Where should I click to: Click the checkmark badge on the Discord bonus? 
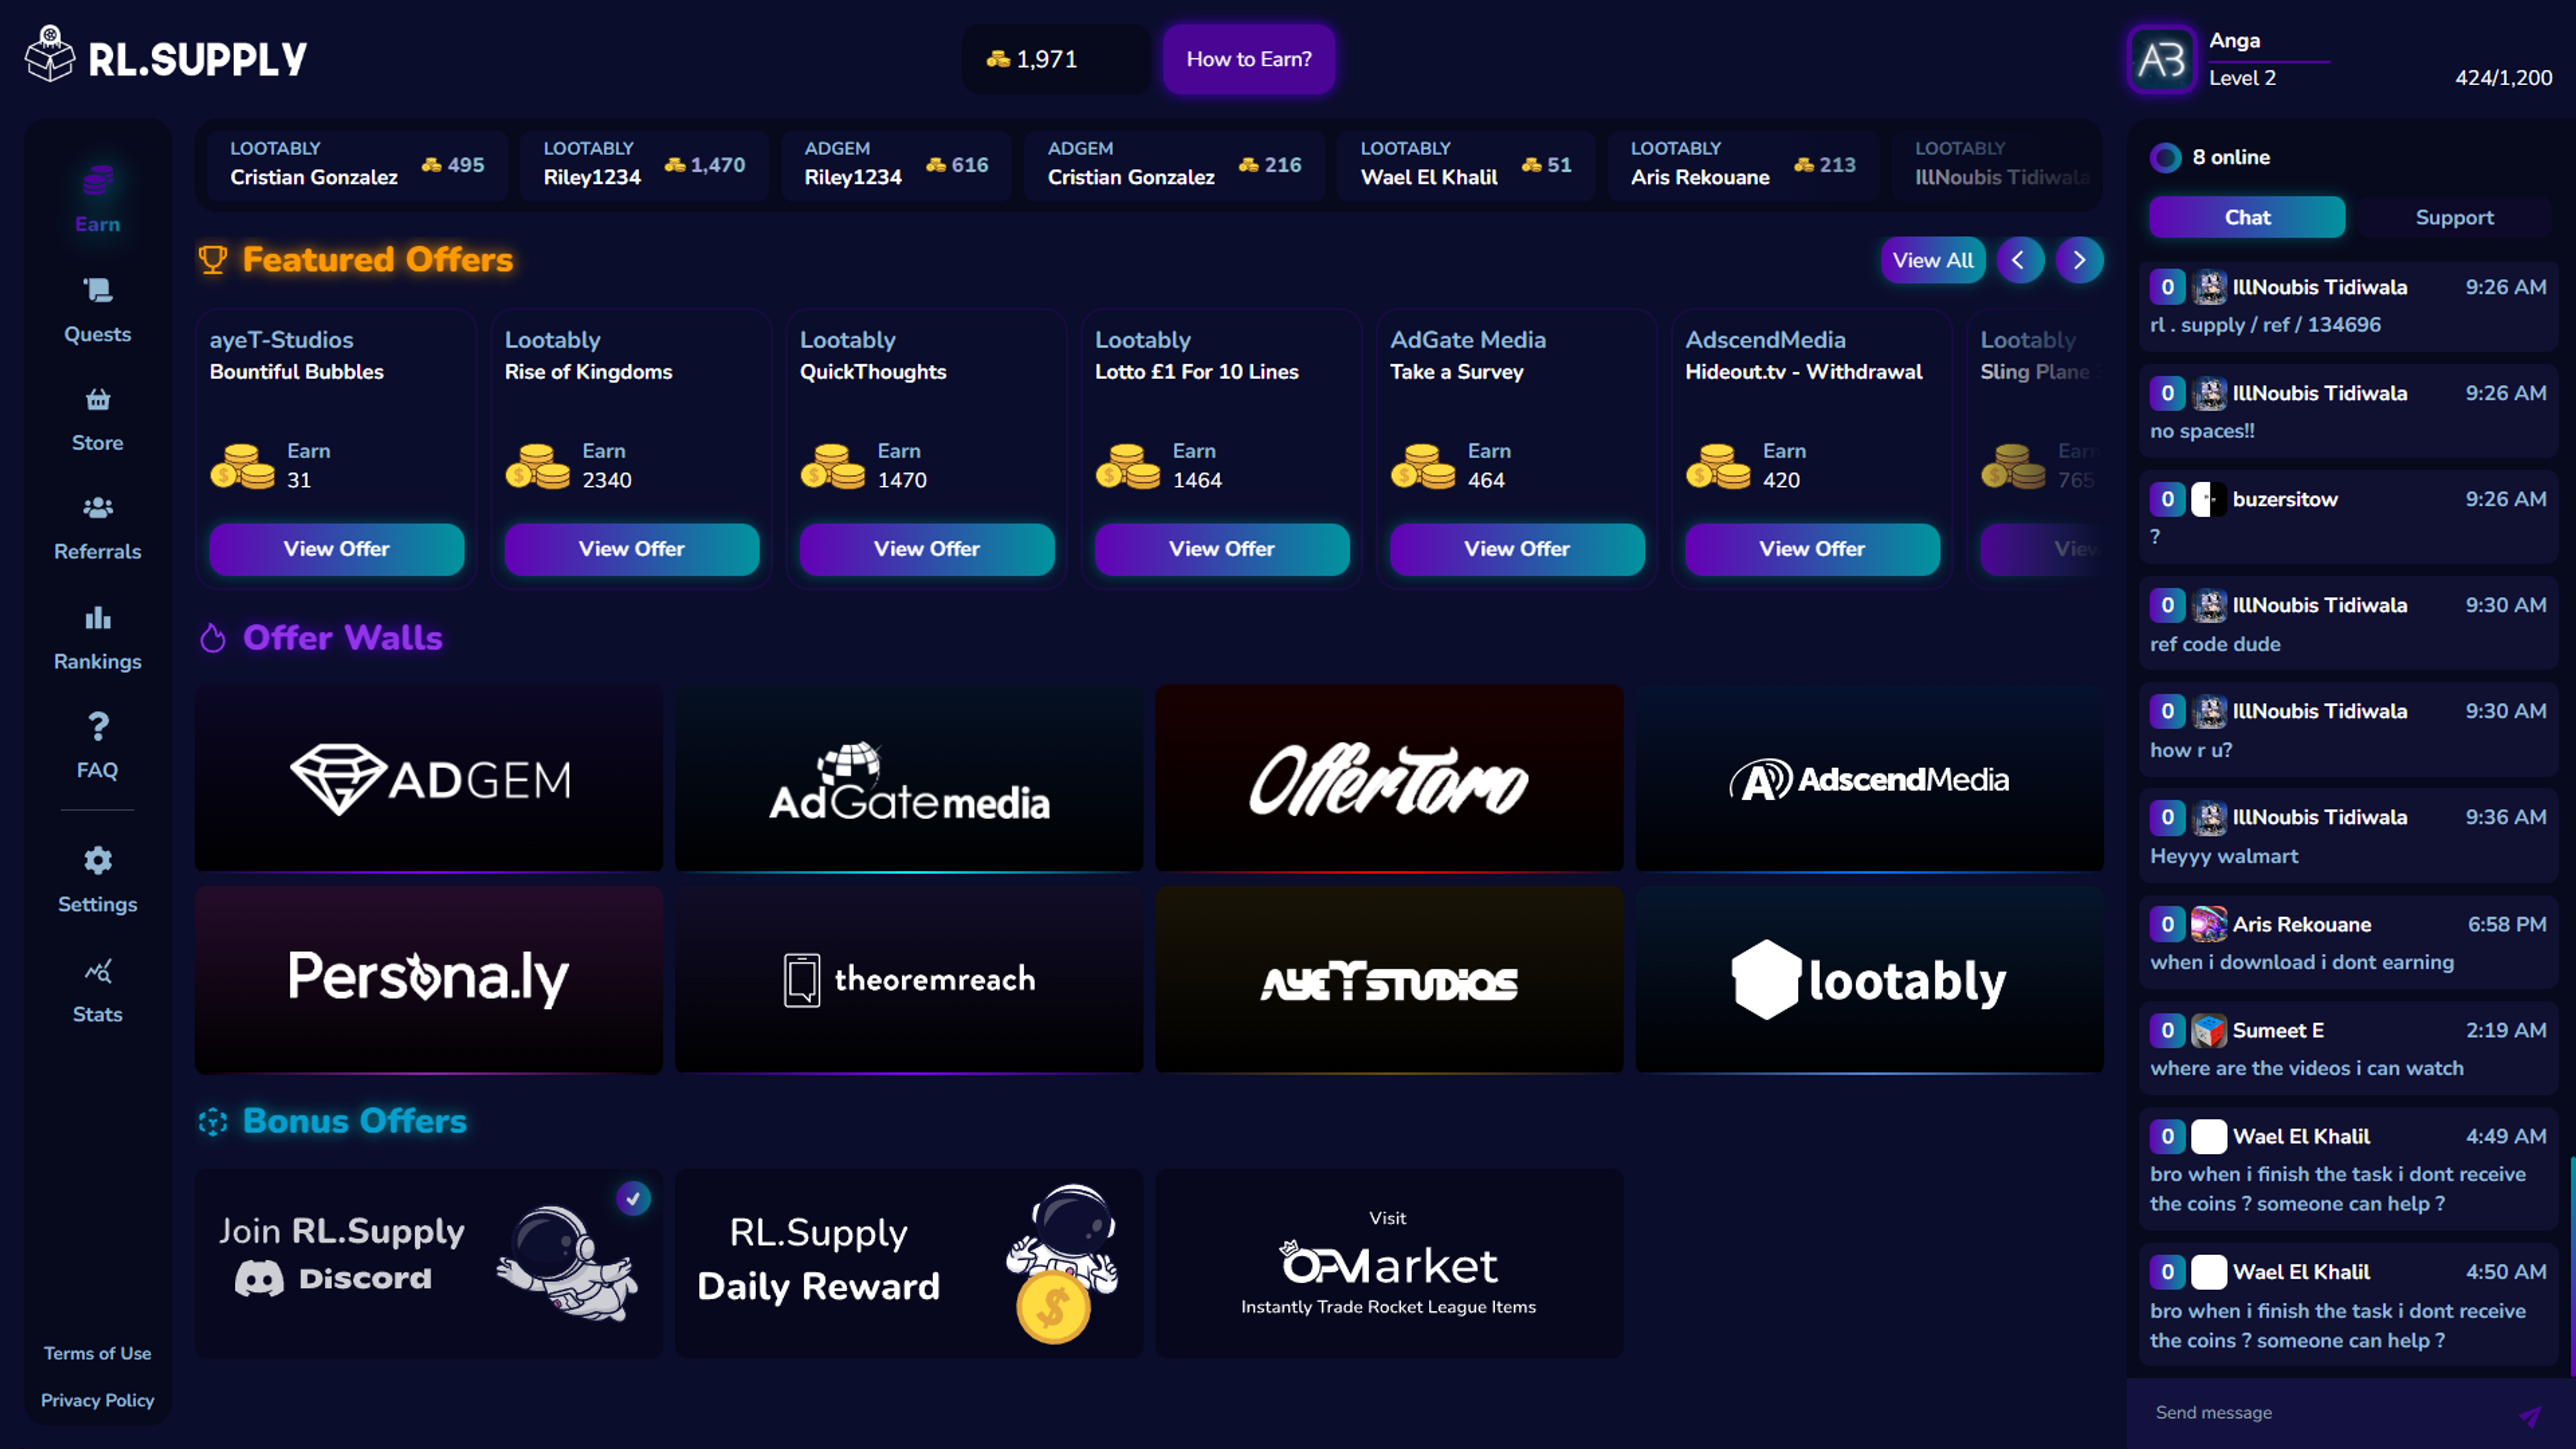633,1198
